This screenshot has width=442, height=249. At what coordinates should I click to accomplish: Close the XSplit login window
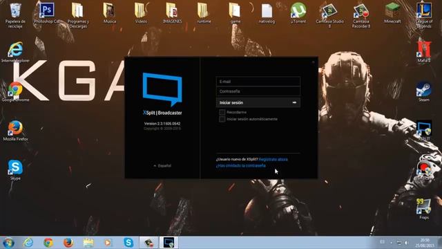[313, 62]
